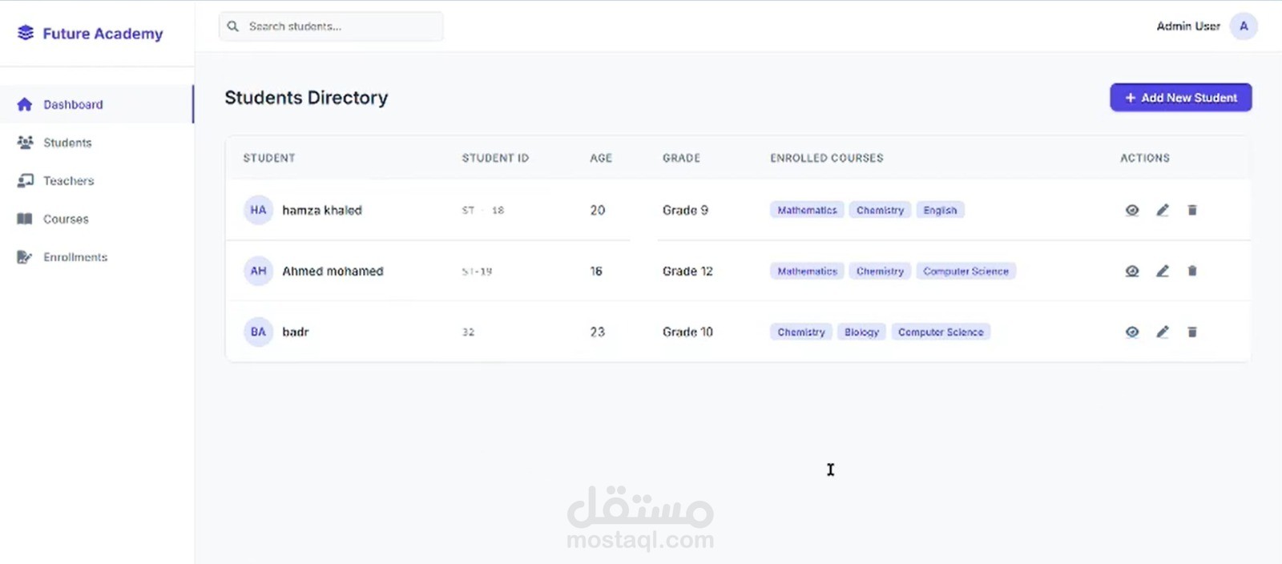Click age value 23
The height and width of the screenshot is (564, 1282).
tap(598, 332)
